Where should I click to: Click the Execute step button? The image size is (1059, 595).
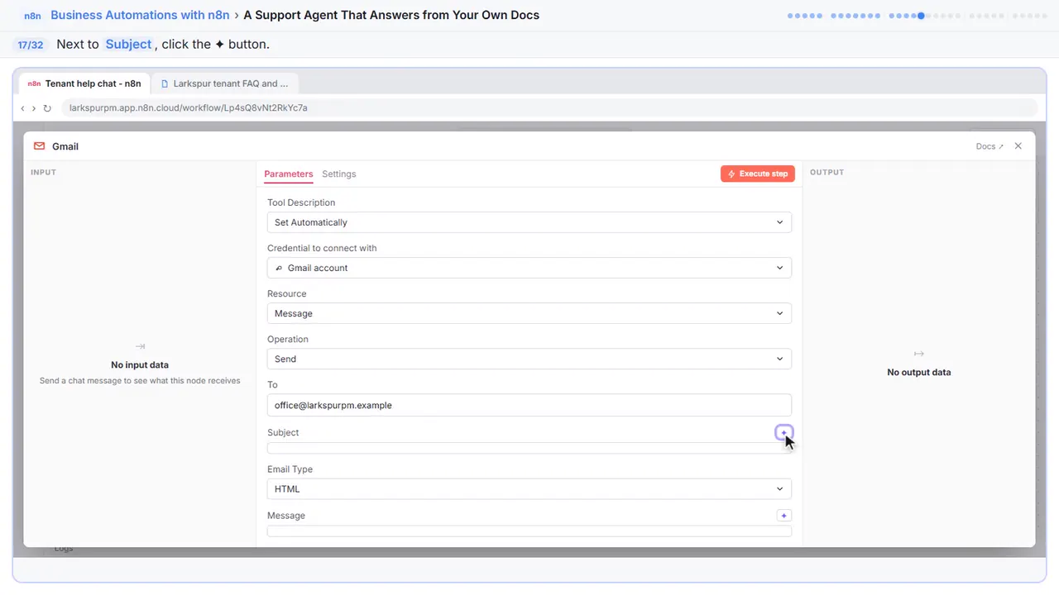pyautogui.click(x=758, y=174)
